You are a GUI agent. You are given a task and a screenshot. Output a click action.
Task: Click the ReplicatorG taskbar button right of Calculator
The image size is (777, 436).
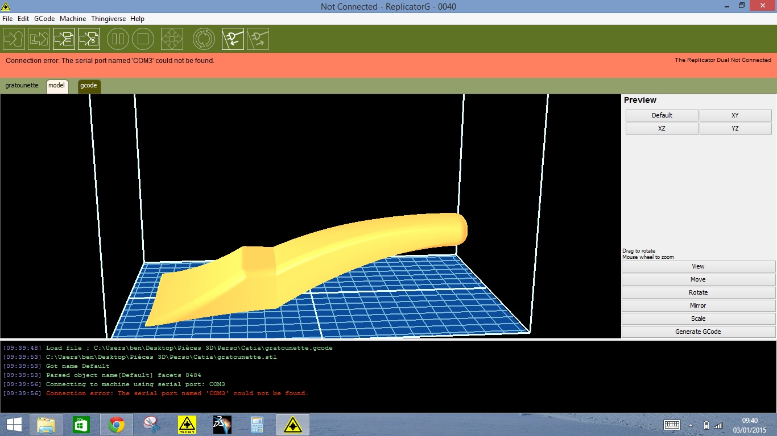(293, 425)
